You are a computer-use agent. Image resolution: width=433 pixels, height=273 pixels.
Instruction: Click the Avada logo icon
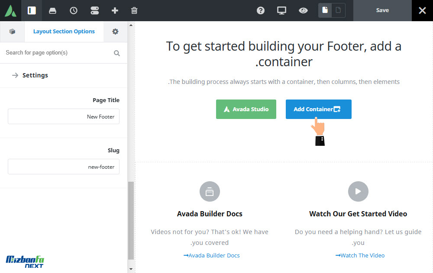coord(10,10)
